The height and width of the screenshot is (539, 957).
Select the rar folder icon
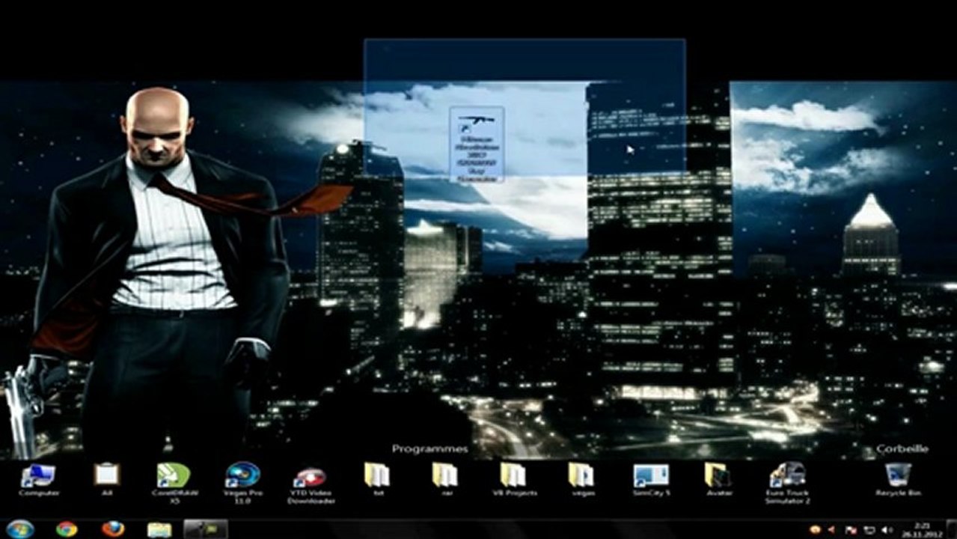click(x=445, y=480)
